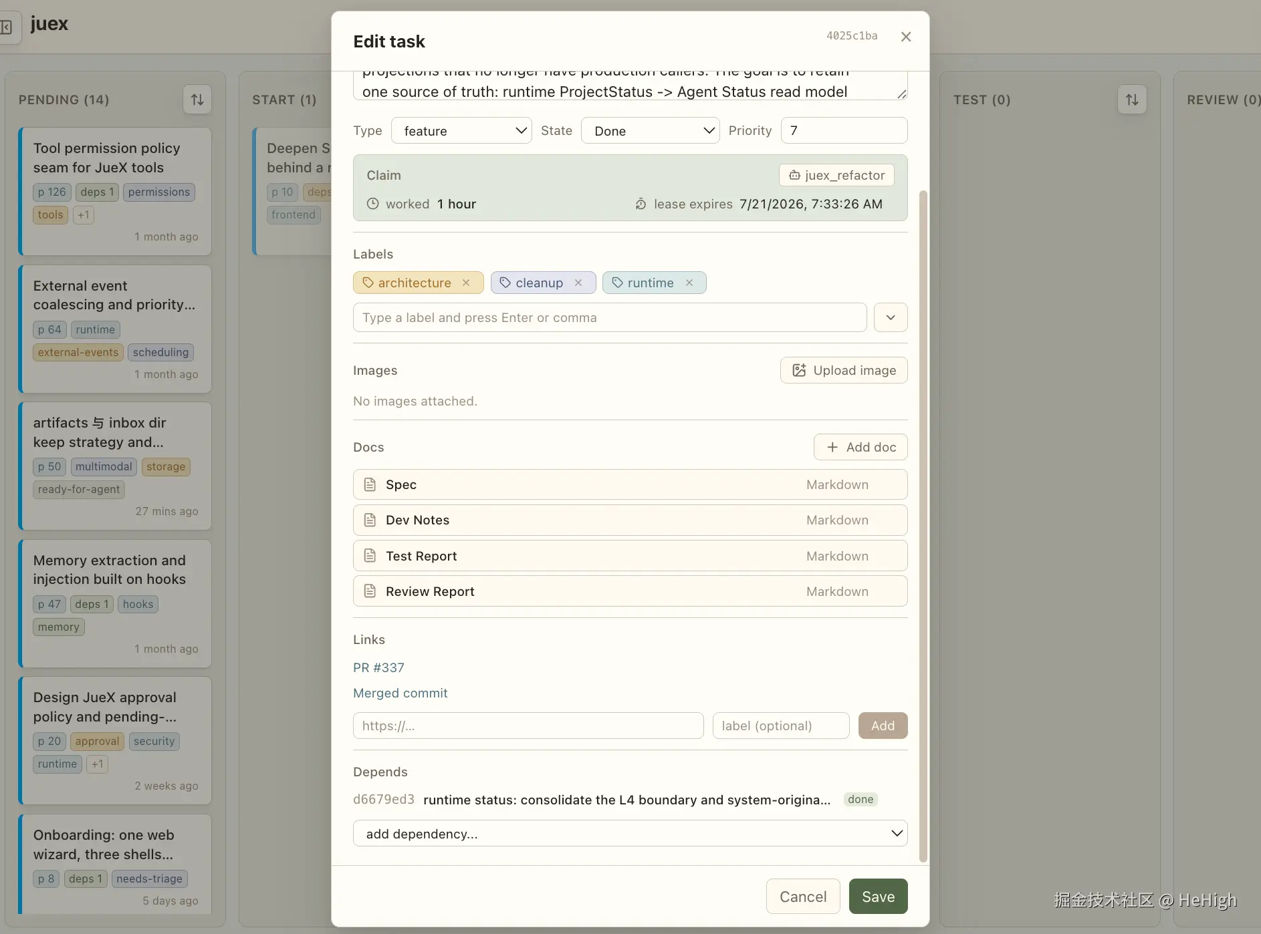Open Memory extraction and injection card
Viewport: 1261px width, 934px height.
[115, 604]
